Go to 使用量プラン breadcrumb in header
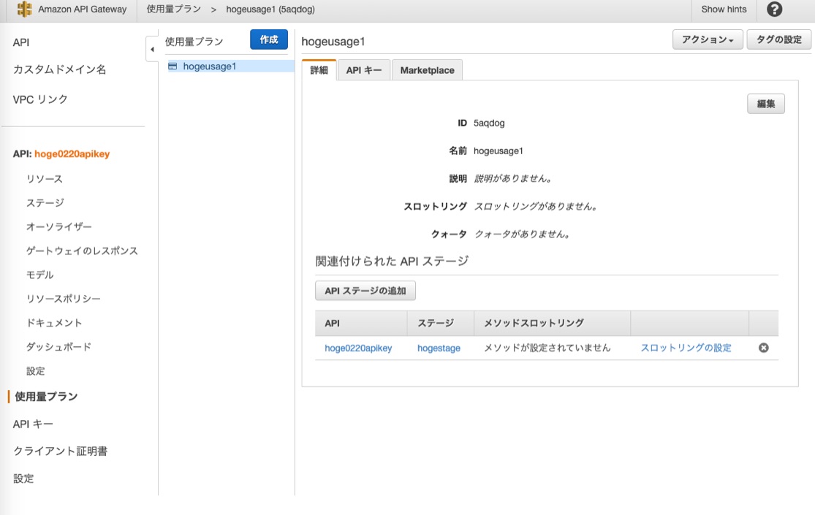Screen dimensions: 815x515 click(173, 9)
